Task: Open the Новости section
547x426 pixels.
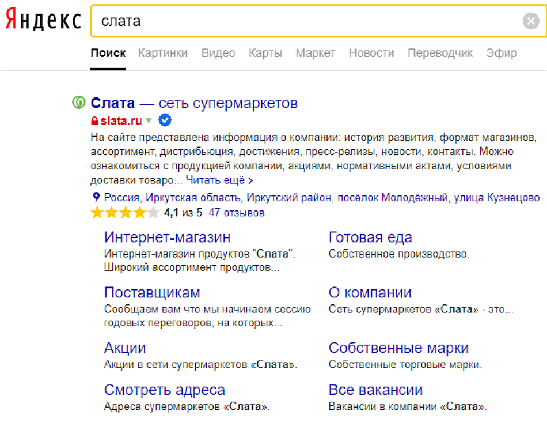Action: pyautogui.click(x=371, y=53)
